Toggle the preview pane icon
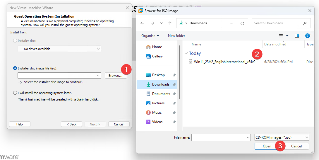 pyautogui.click(x=297, y=36)
